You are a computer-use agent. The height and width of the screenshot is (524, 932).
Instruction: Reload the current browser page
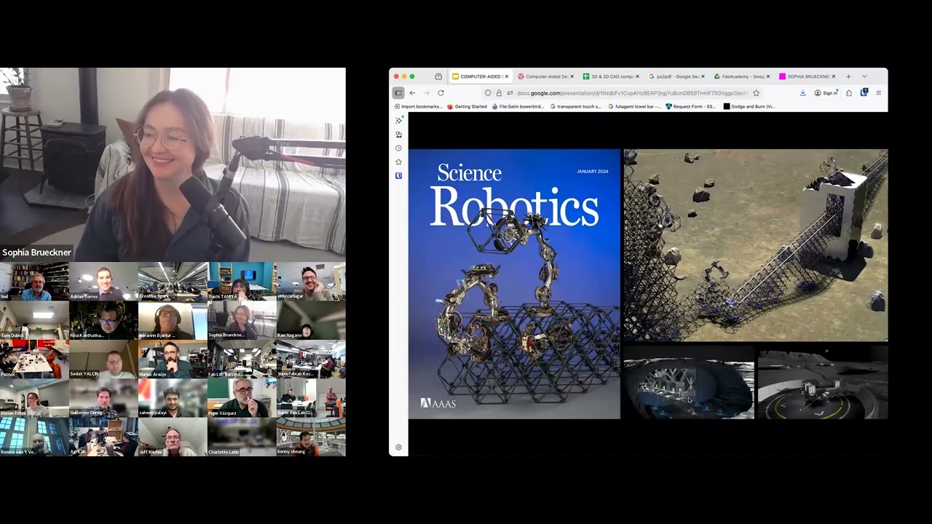point(441,93)
